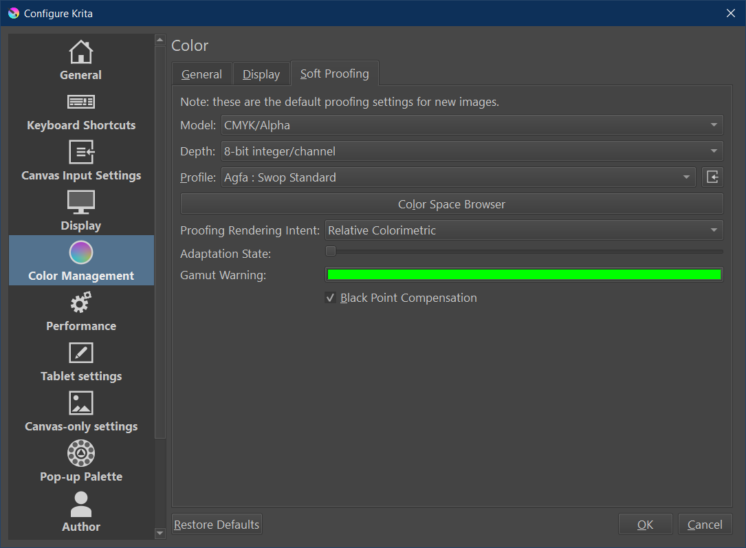This screenshot has width=746, height=548.
Task: Click the Adaptation State label
Action: (x=226, y=254)
